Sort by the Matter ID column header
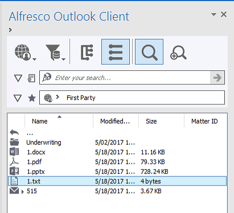Viewport: 234px width, 213px height. [204, 121]
